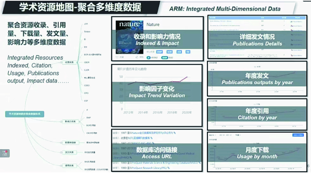Viewport: 311px width, 175px height.
Task: Click the 2020年 point on impact trend chart
Action: pyautogui.click(x=187, y=77)
